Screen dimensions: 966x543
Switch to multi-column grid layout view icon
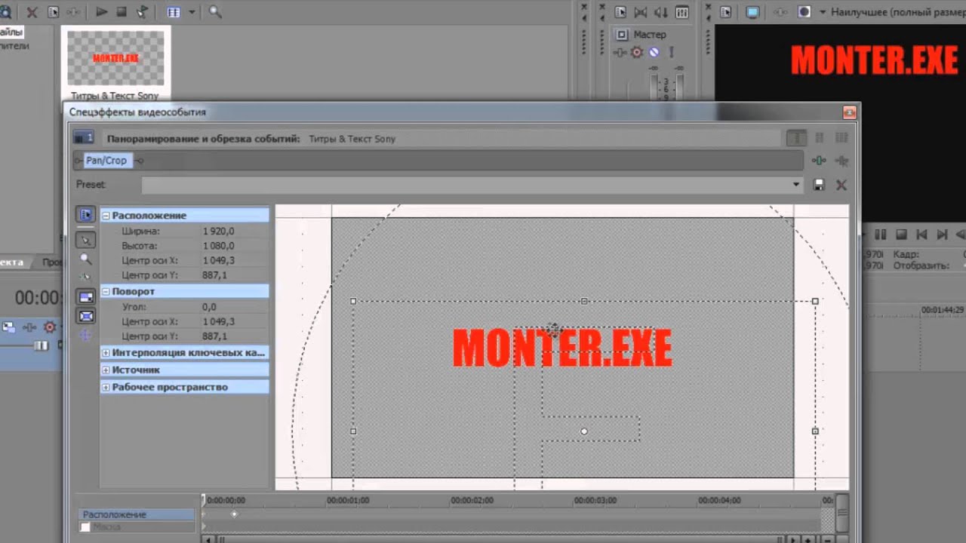point(841,138)
